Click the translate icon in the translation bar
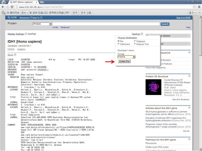The width and height of the screenshot is (202, 151). coord(3,12)
